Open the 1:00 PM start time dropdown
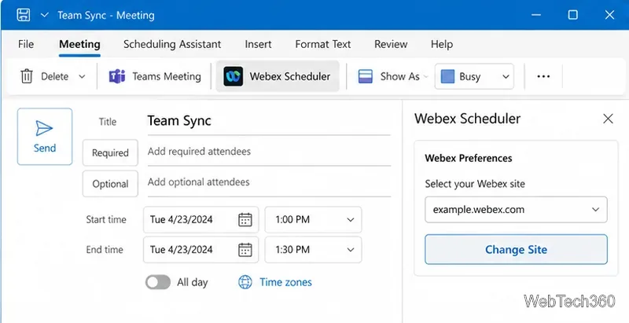This screenshot has height=323, width=629. pyautogui.click(x=313, y=219)
